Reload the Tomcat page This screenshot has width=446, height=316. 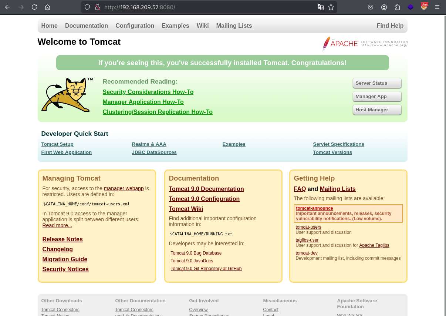(x=34, y=7)
